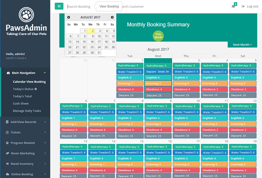262x178 pixels.
Task: Click the green hamburger menu button
Action: [59, 6]
